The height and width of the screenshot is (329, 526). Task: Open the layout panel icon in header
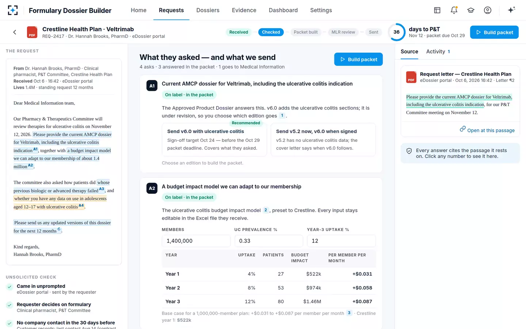point(437,10)
